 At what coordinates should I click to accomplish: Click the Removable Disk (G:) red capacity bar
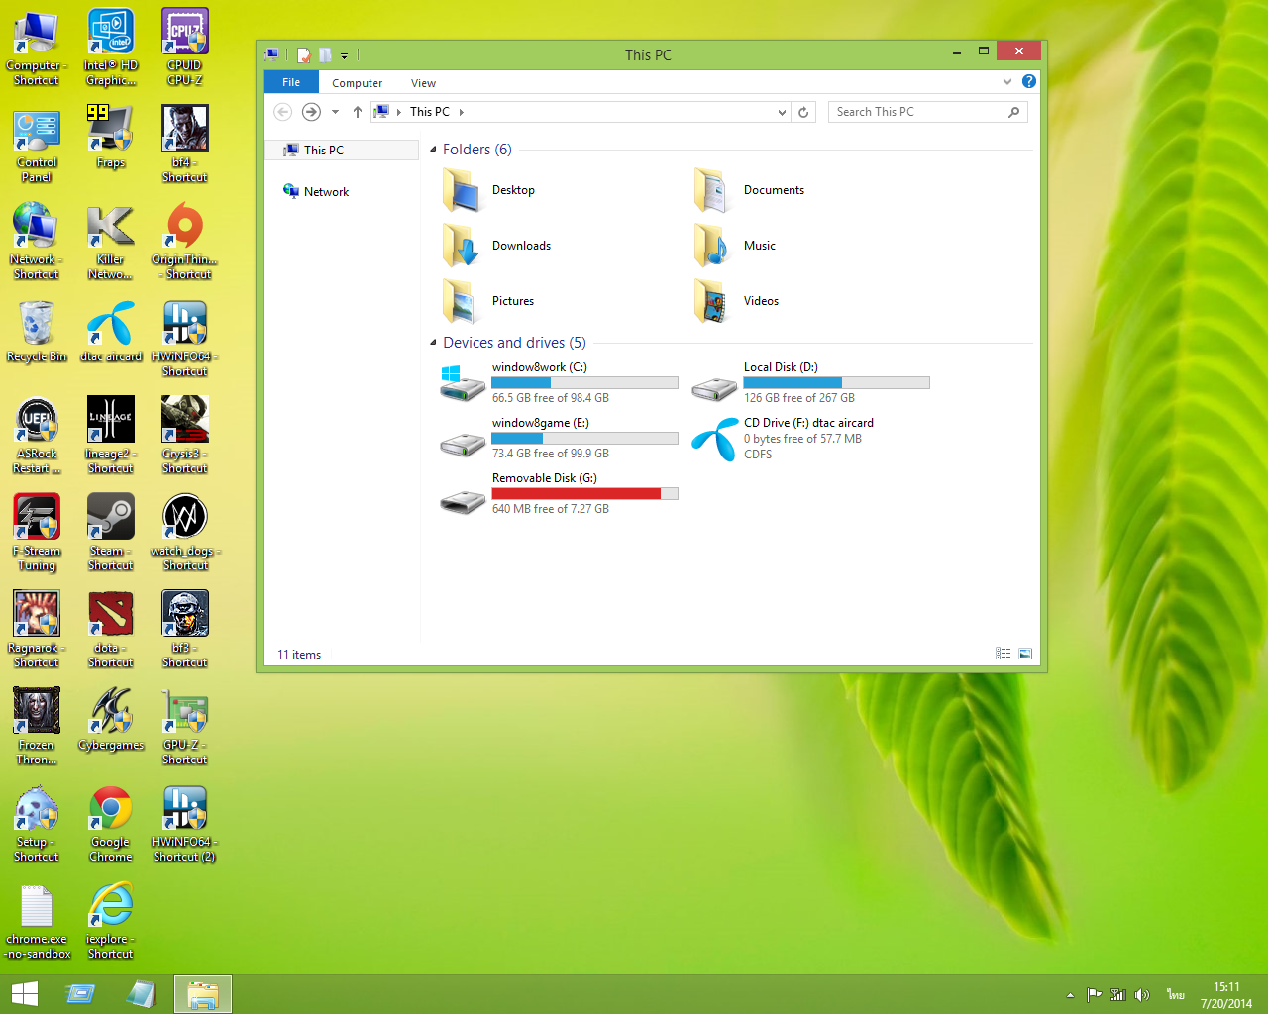pyautogui.click(x=585, y=493)
